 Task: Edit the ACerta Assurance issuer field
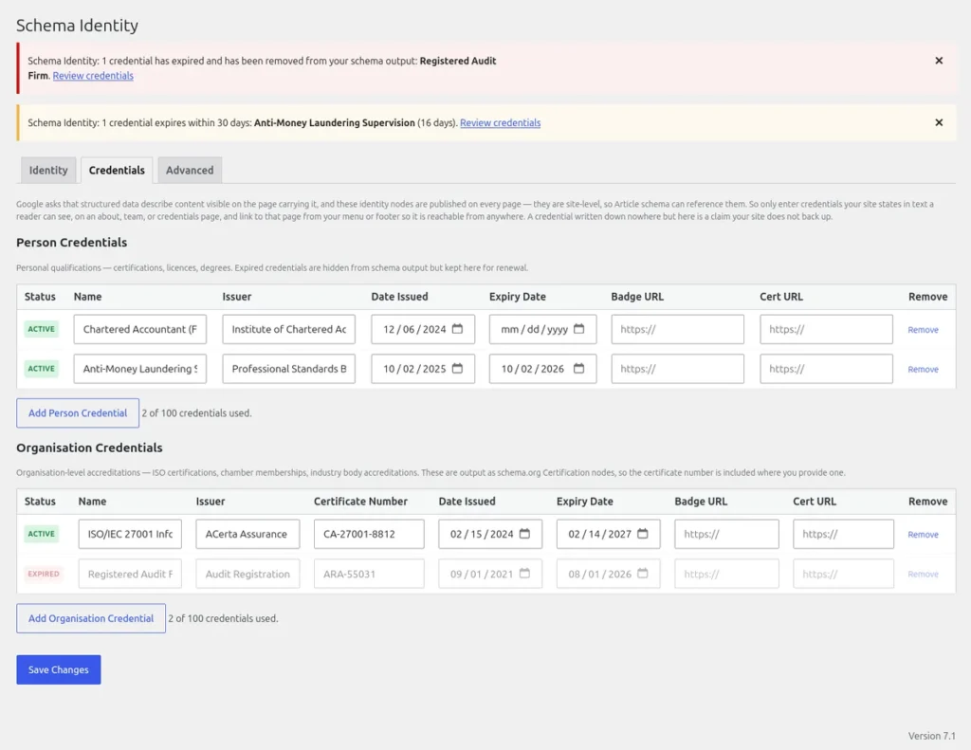[247, 534]
